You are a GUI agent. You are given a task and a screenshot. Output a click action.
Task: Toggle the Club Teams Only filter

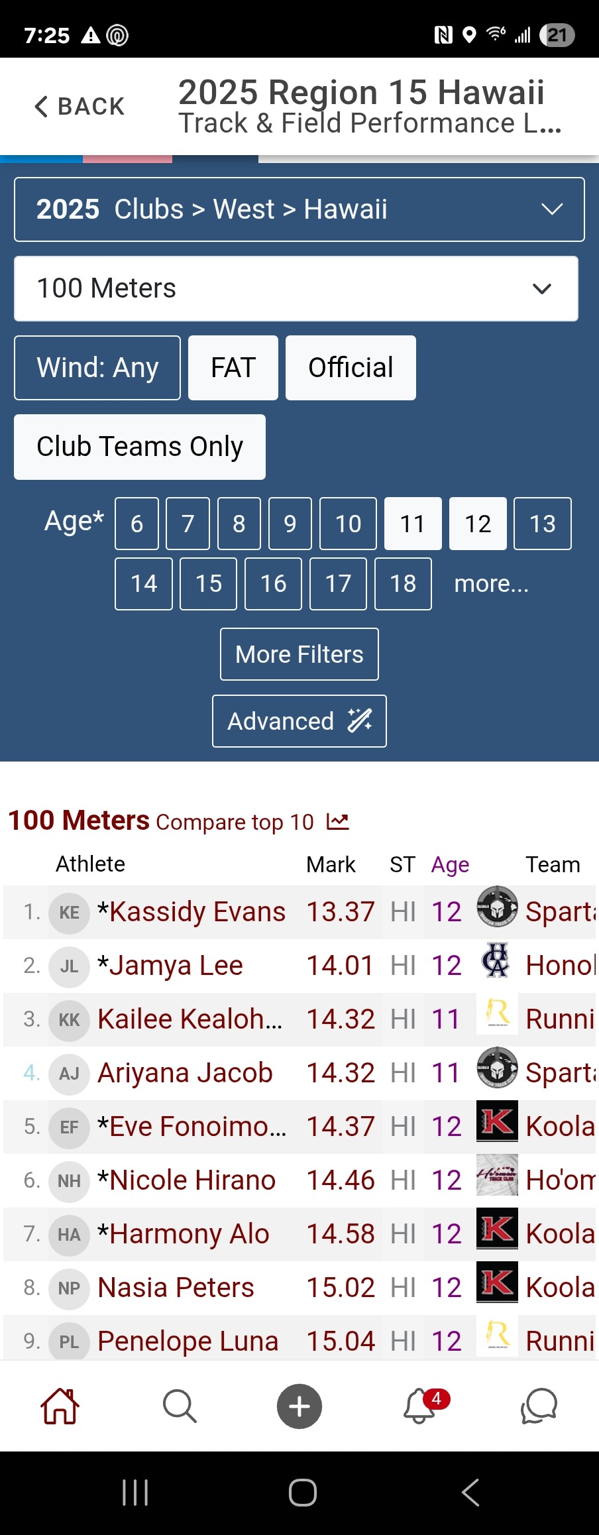tap(140, 447)
